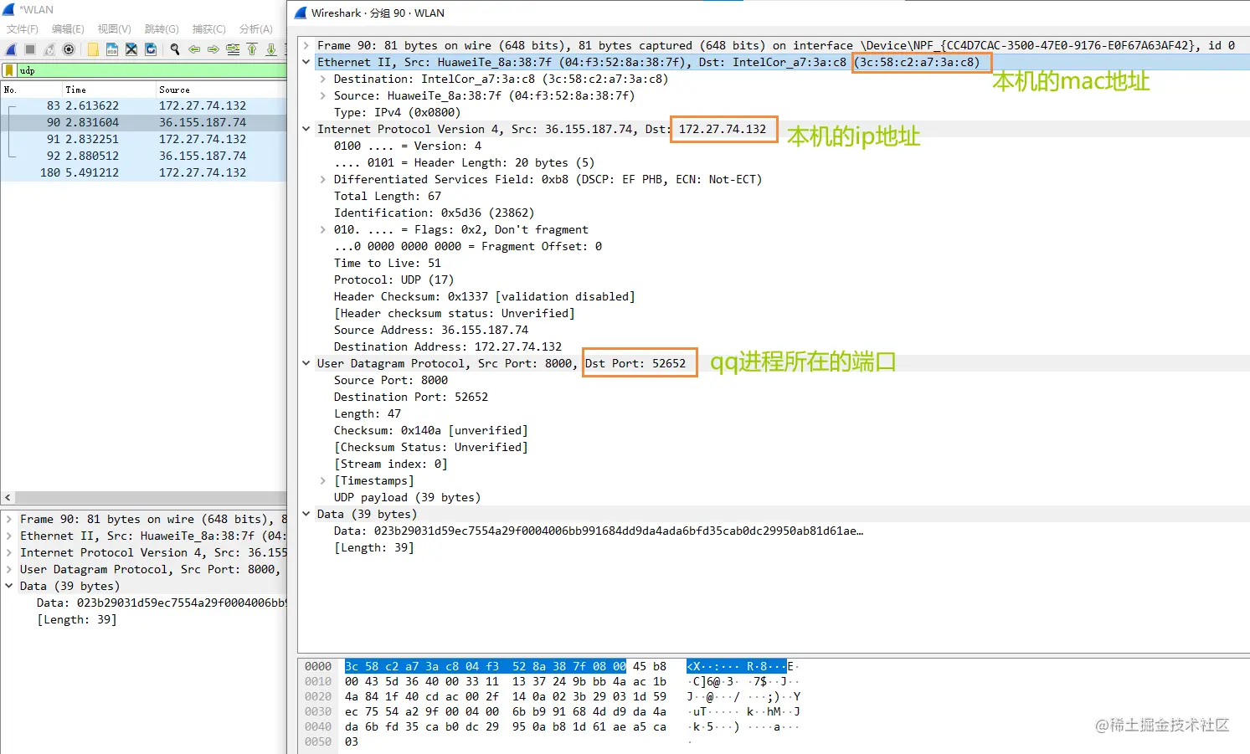Open display filter bookmarks icon
This screenshot has width=1250, height=754.
tap(9, 70)
